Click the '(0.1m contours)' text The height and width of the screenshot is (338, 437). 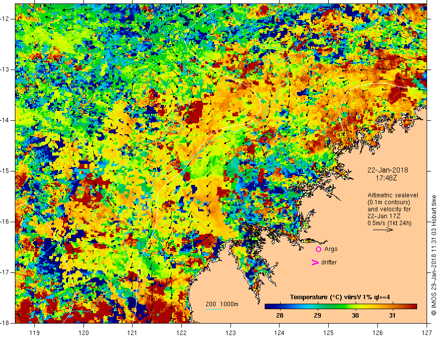click(389, 202)
